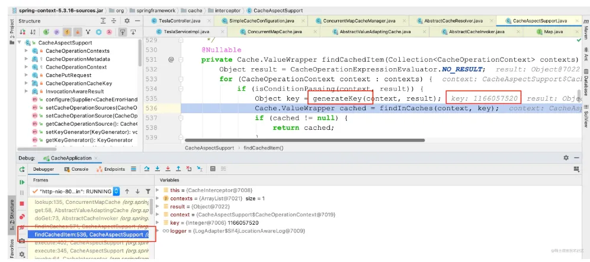Switch to ConcurrentMapCacheManager.java tab
The width and height of the screenshot is (590, 262).
(x=360, y=21)
